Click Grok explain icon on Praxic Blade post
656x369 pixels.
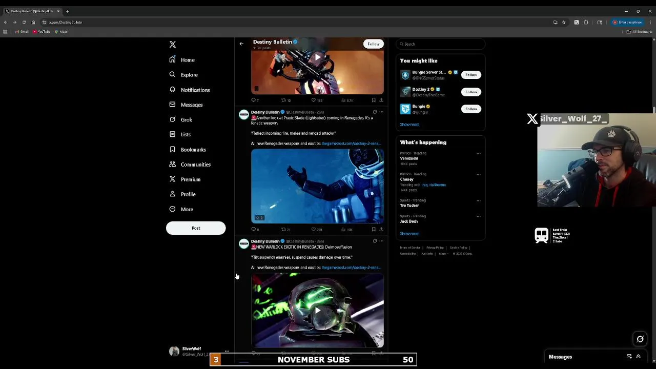[x=375, y=112]
